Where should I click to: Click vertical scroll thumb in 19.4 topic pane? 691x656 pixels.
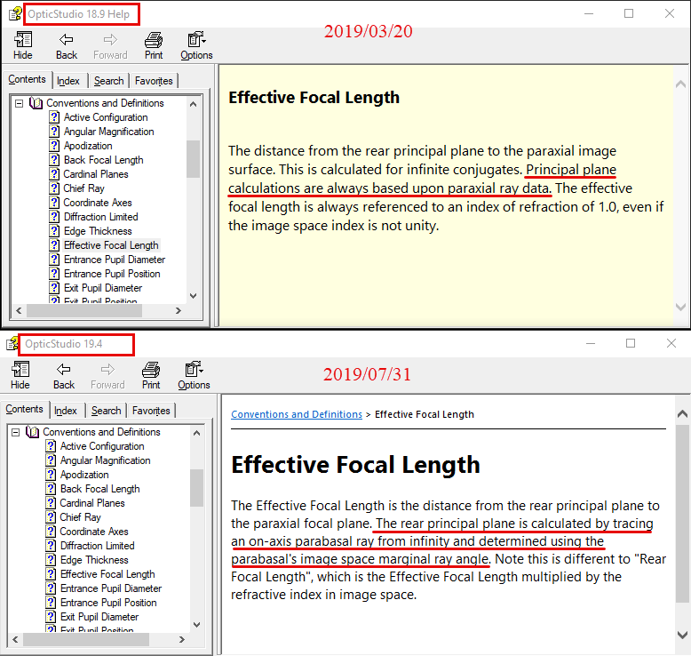tap(682, 514)
